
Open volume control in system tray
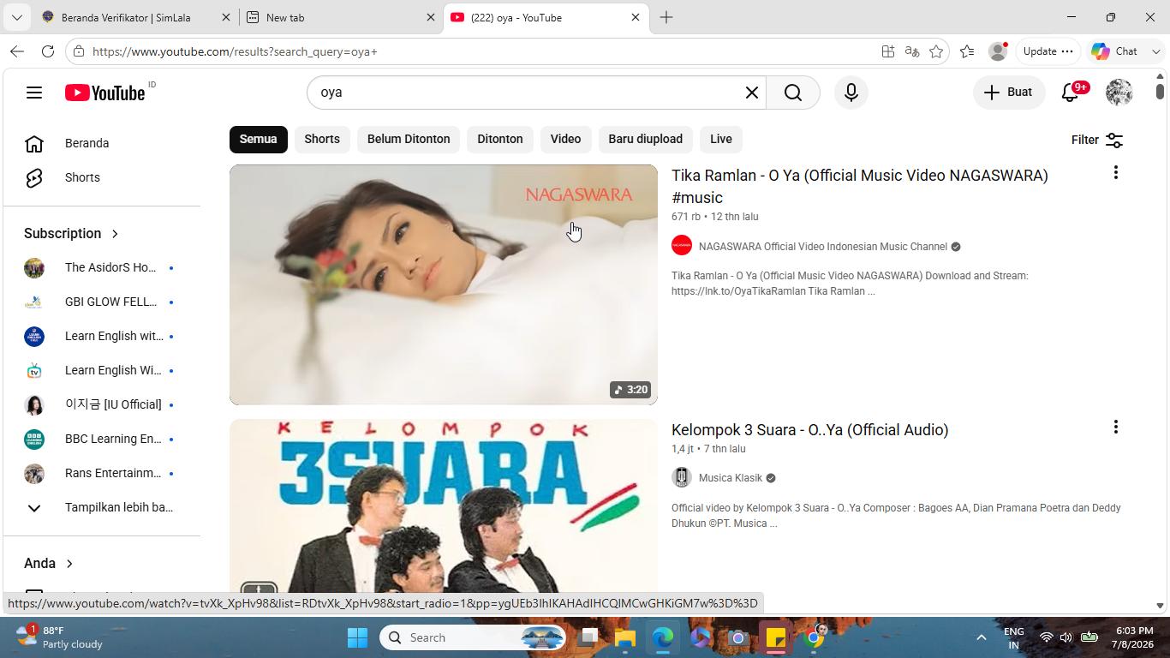pos(1066,637)
